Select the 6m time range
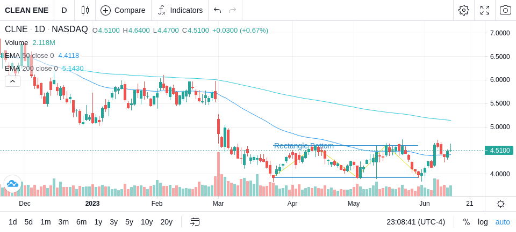 (81, 222)
